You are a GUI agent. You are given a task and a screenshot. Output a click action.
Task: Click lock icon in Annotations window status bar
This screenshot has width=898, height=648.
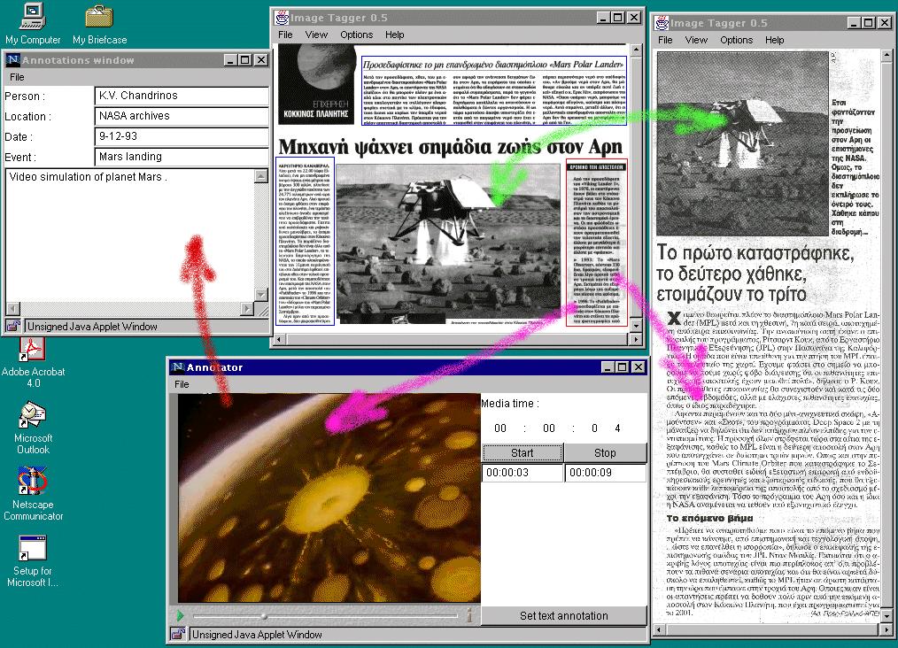12,327
